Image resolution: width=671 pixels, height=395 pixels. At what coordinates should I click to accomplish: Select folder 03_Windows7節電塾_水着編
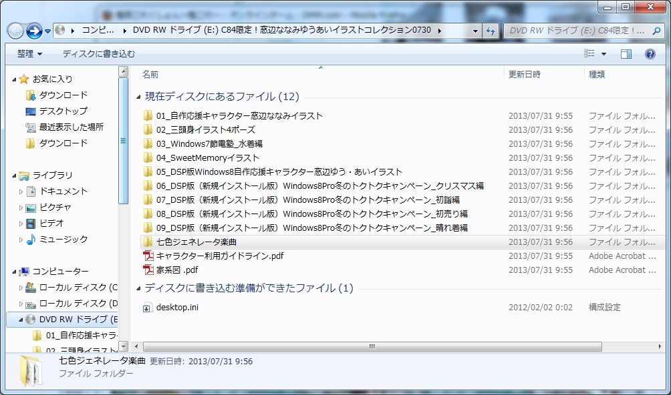pyautogui.click(x=209, y=144)
